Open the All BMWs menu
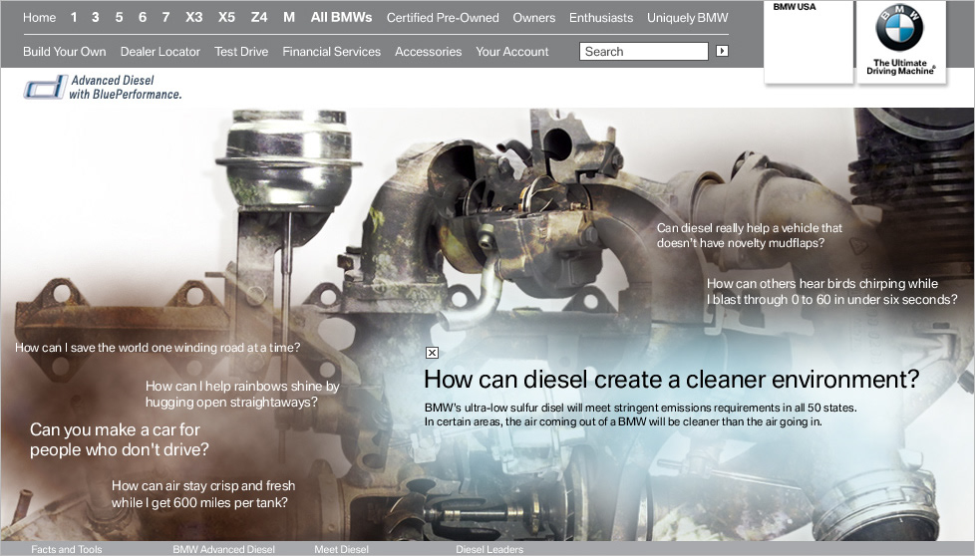The image size is (975, 556). click(341, 18)
